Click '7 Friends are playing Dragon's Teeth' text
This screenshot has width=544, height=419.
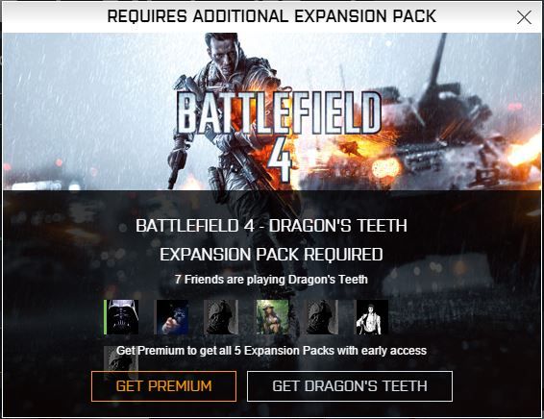click(271, 280)
